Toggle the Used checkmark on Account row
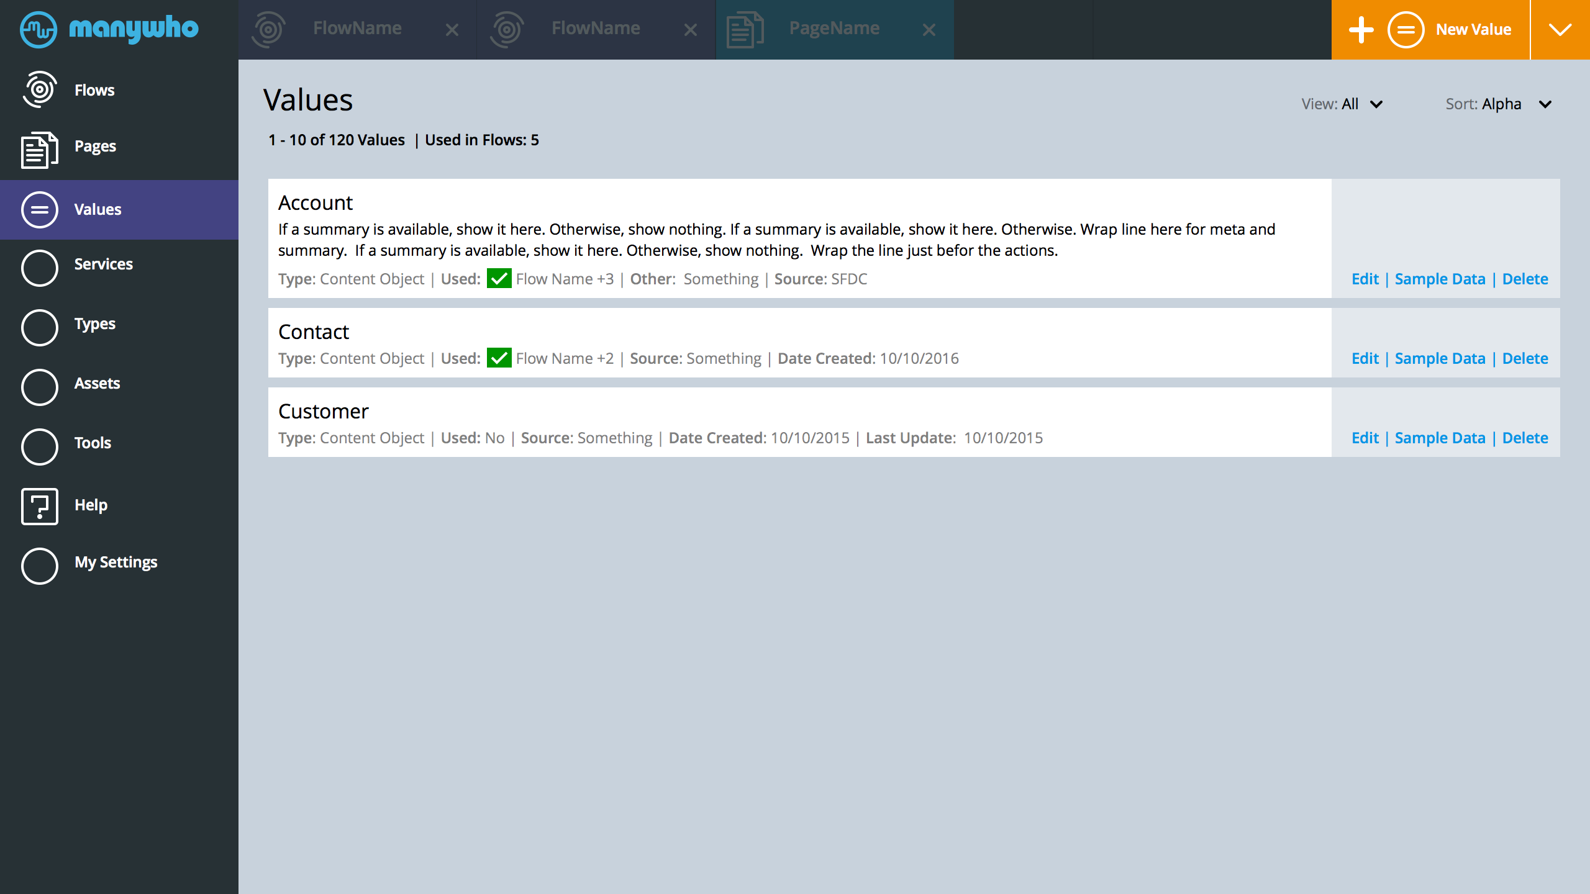The width and height of the screenshot is (1590, 894). point(499,278)
